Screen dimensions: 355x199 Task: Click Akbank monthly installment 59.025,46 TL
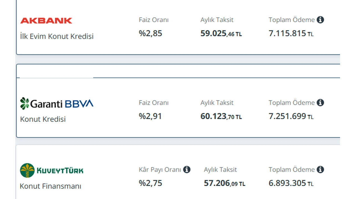pos(221,34)
